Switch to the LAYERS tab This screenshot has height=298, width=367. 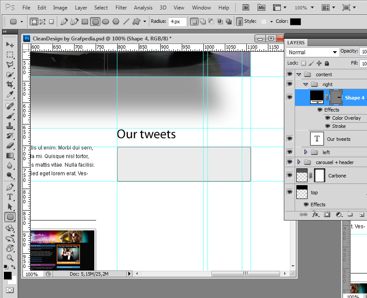[296, 43]
